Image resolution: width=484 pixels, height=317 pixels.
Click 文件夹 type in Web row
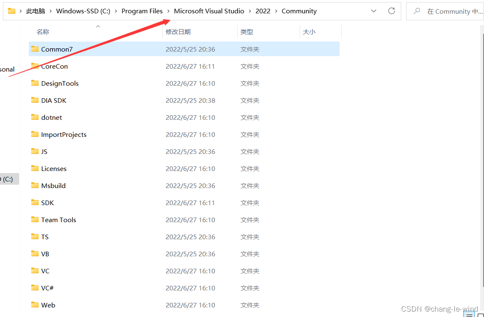[250, 305]
